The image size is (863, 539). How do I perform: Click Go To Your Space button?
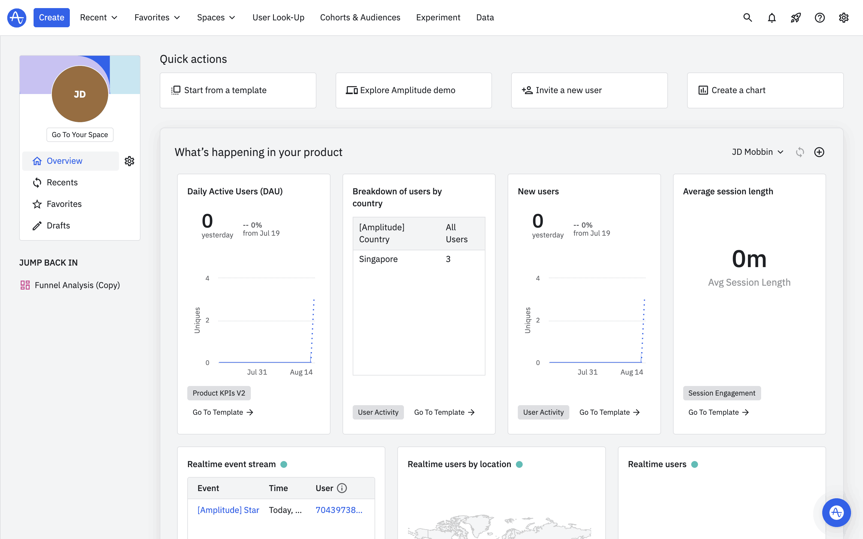tap(80, 135)
